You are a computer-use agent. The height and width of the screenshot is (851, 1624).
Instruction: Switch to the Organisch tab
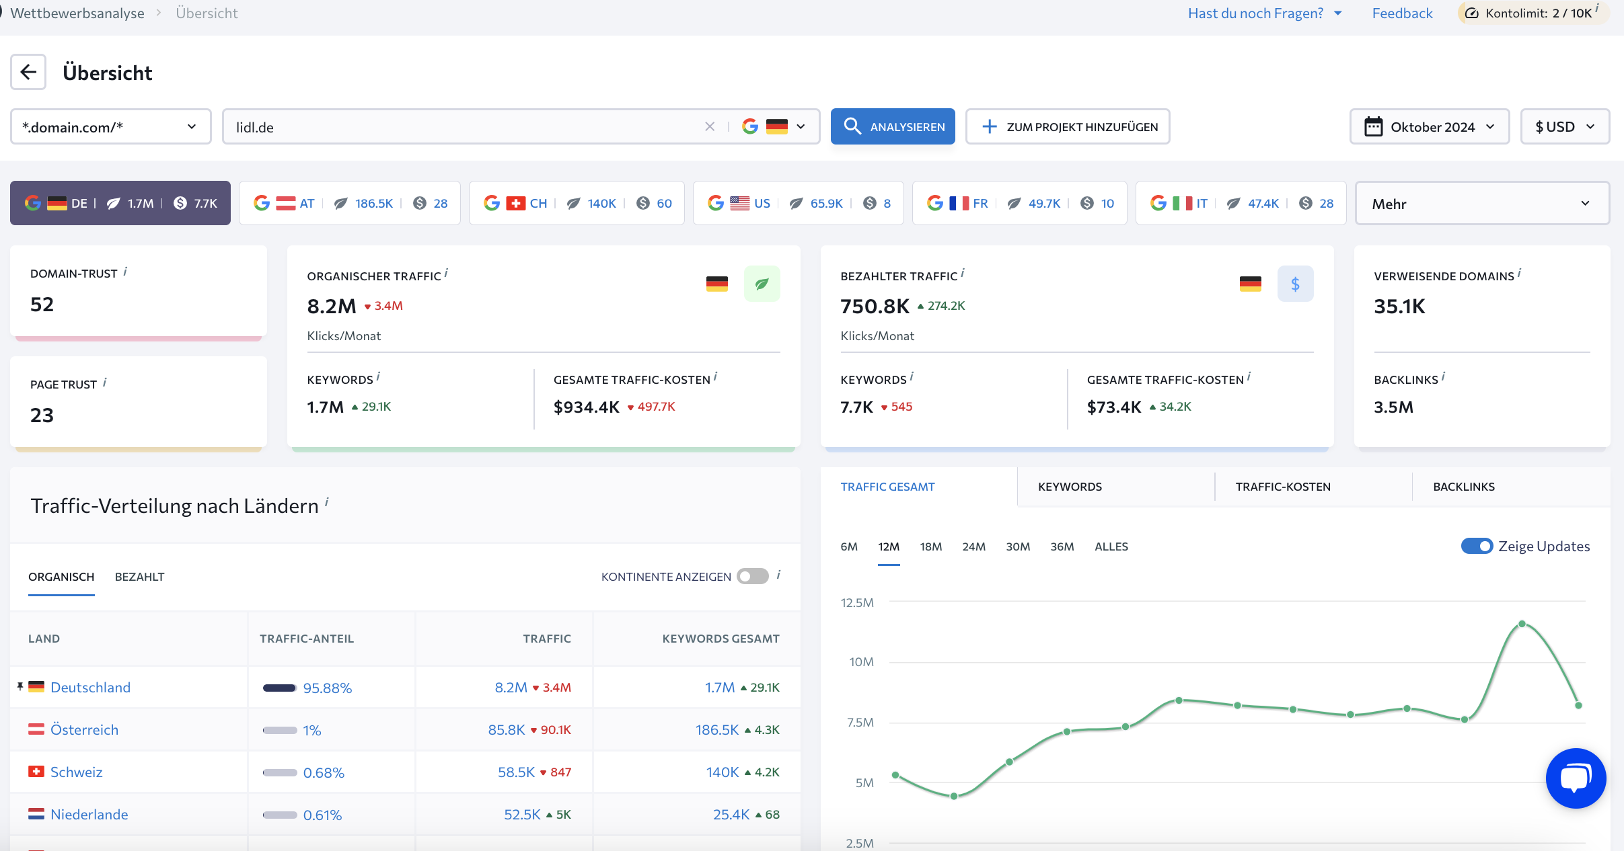(61, 576)
